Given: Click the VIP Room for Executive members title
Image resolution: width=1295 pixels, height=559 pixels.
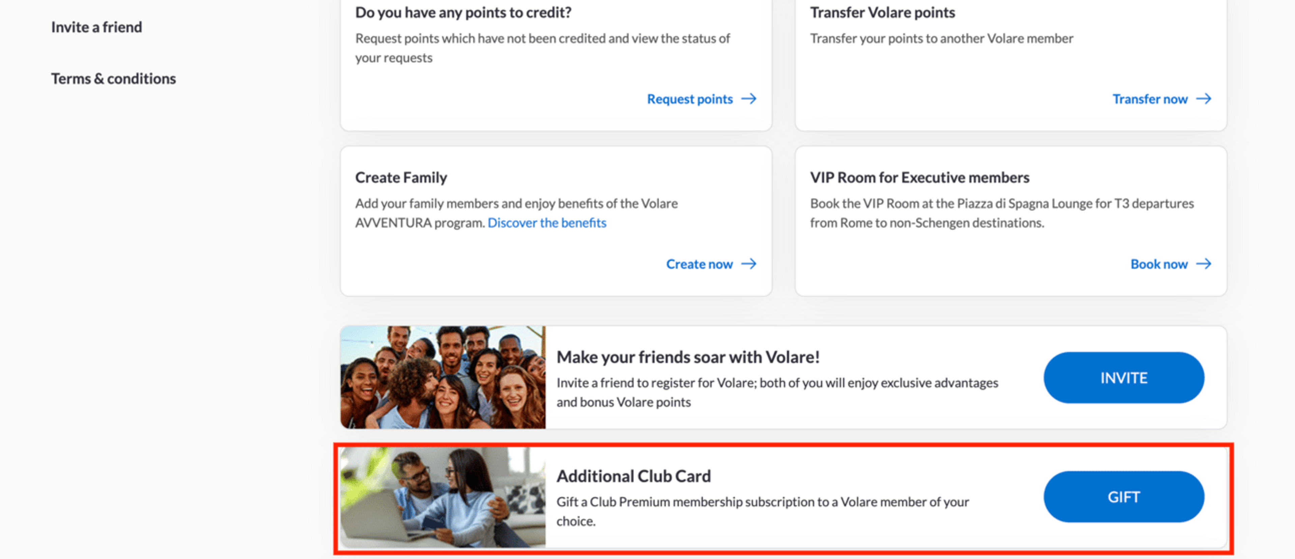Looking at the screenshot, I should tap(919, 177).
